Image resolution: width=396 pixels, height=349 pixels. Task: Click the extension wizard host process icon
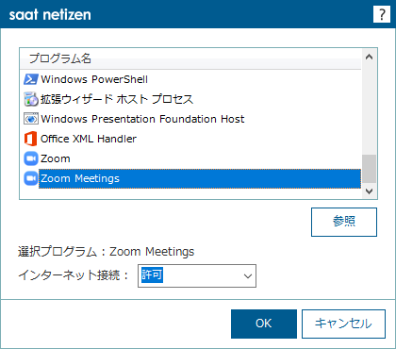tap(31, 99)
